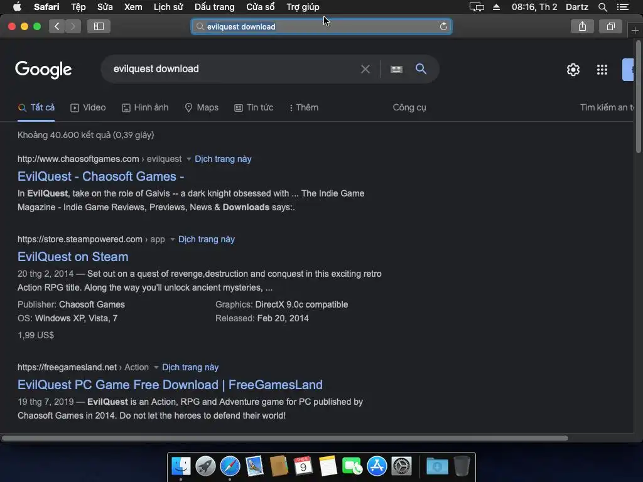Clear the Google search box with X
The image size is (643, 482).
coord(365,69)
